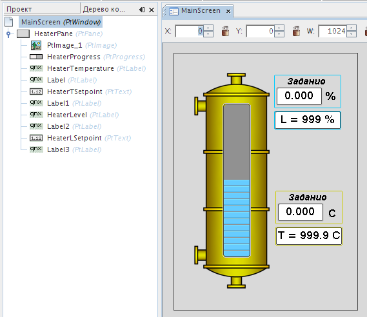
Task: Decrease the W value with down arrow
Action: [x=352, y=34]
